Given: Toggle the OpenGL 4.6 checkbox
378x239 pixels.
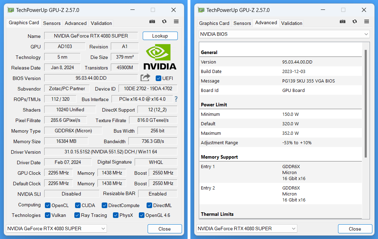Looking at the screenshot, I should [x=142, y=215].
